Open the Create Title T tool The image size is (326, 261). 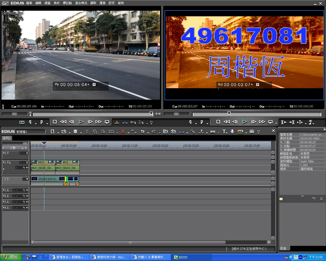[x=224, y=132]
